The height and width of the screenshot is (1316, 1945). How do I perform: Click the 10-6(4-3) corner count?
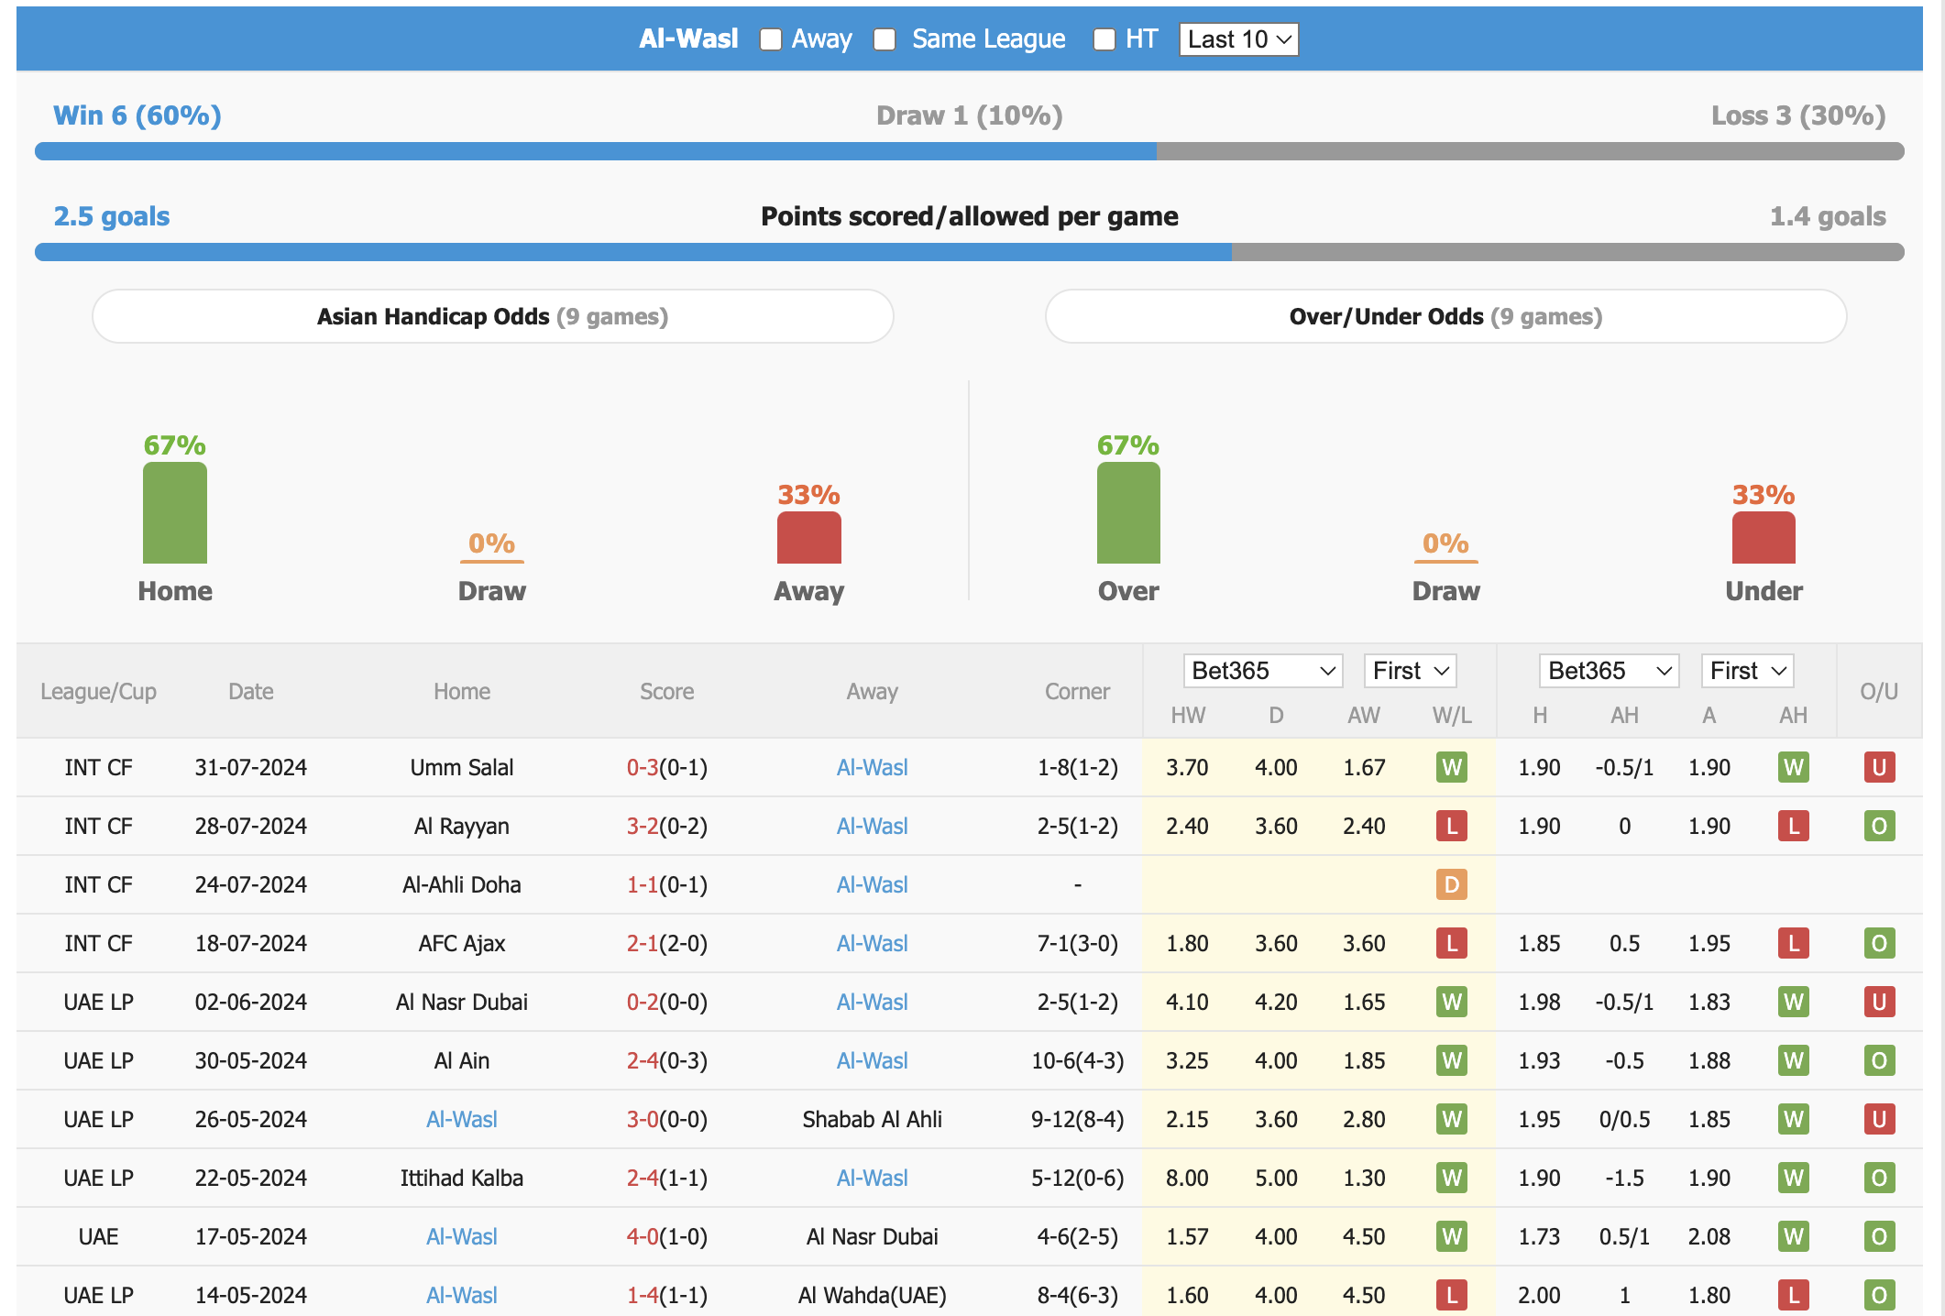(1077, 1060)
